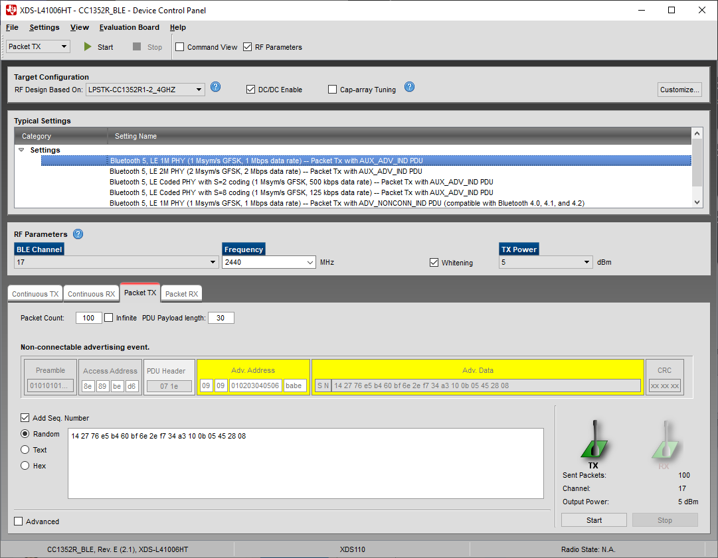
Task: Click XDS110 status bar entry
Action: (352, 549)
